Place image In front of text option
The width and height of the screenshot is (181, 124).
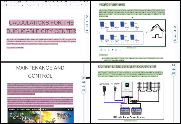(116, 50)
